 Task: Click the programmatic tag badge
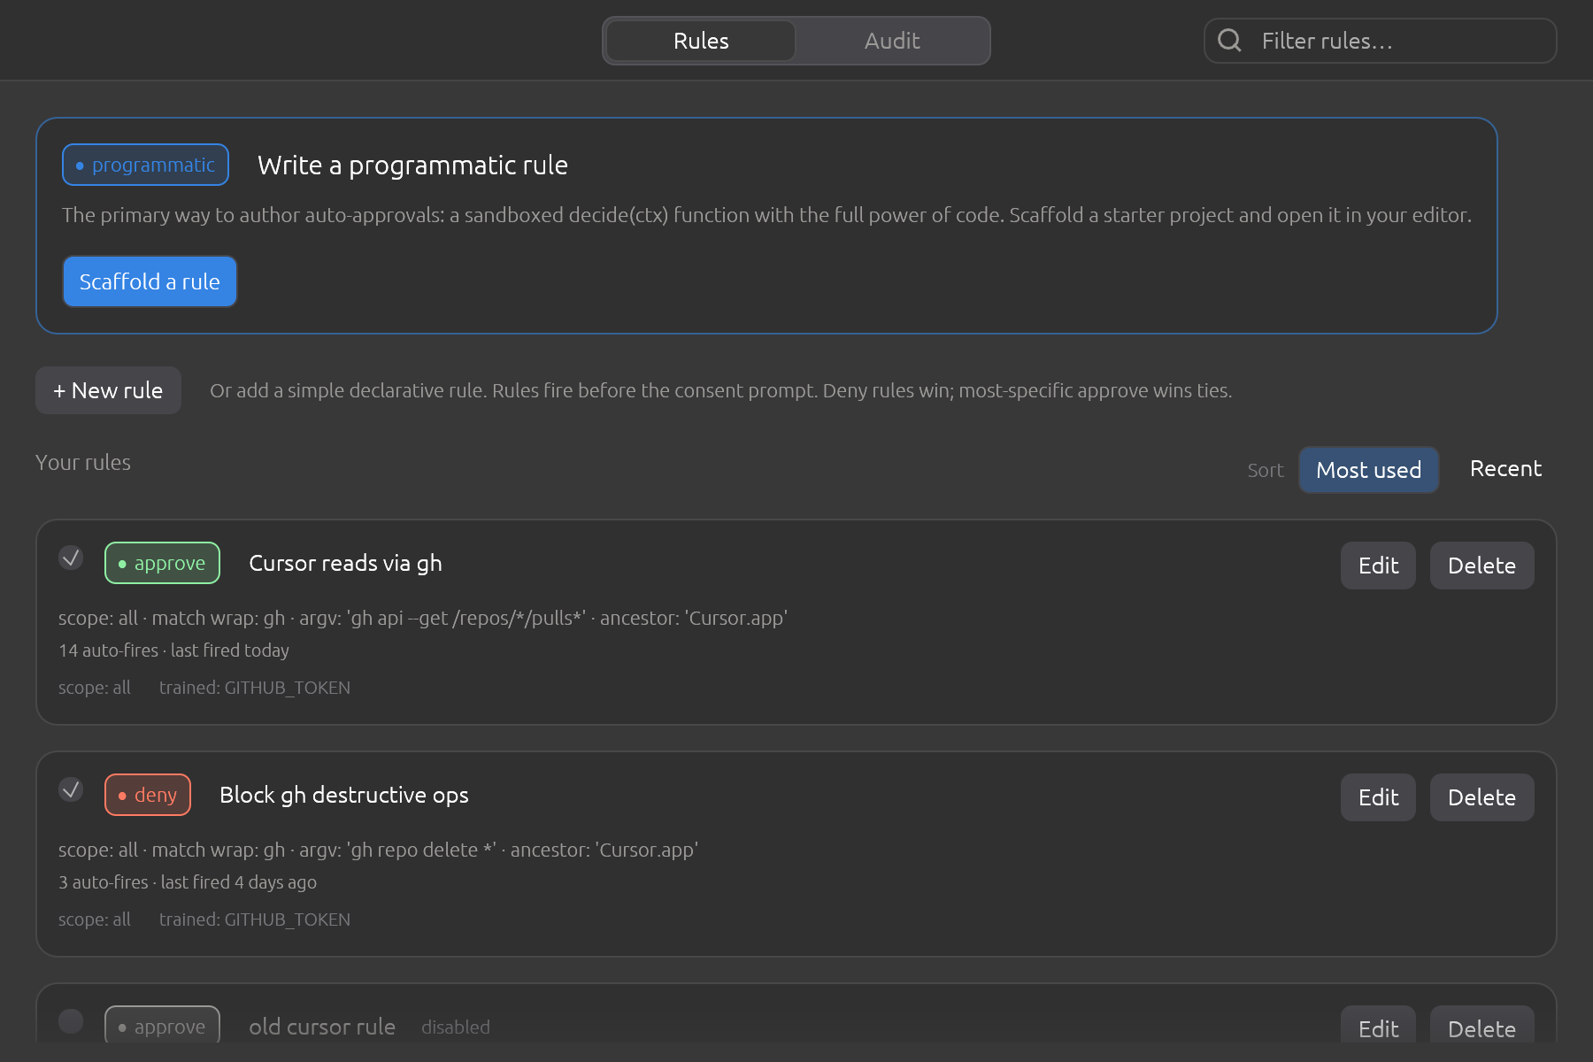pyautogui.click(x=145, y=165)
